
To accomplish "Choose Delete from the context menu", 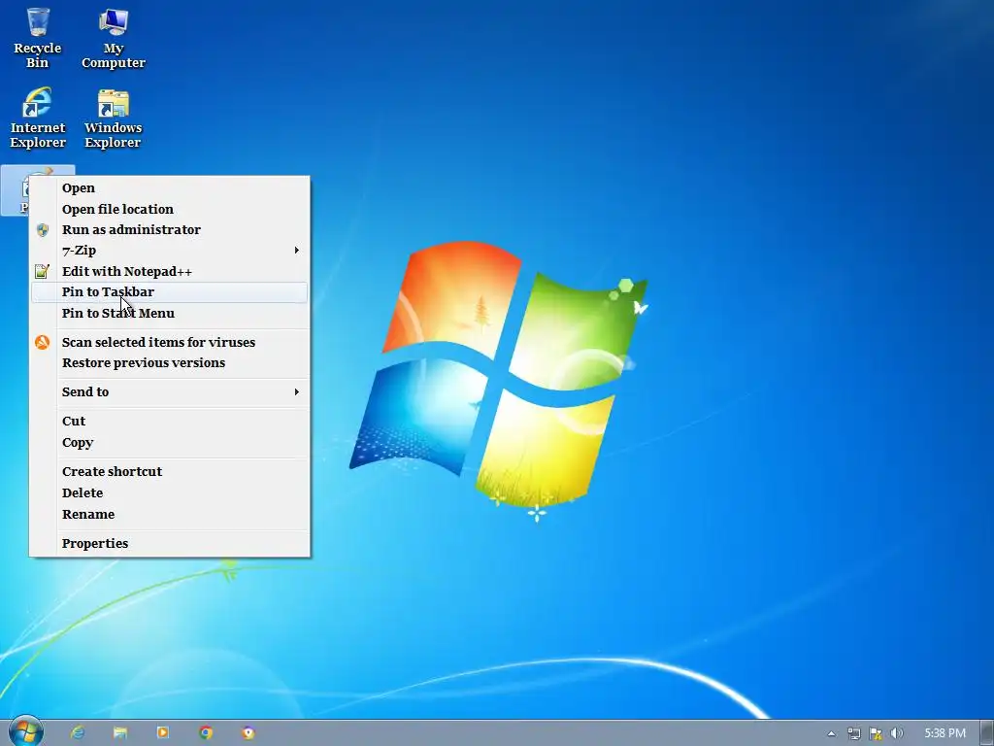I will coord(169,492).
